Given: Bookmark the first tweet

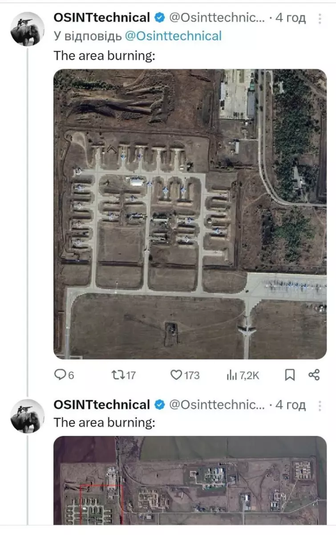Looking at the screenshot, I should 290,375.
